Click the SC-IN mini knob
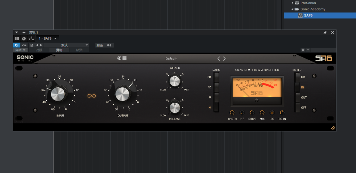This screenshot has width=356, height=173. (282, 113)
